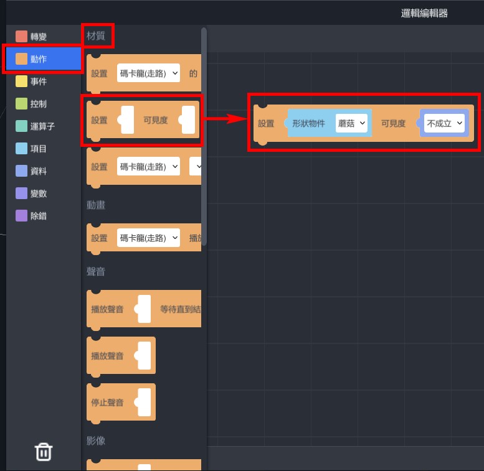The image size is (484, 471).
Task: Click the toolbox vertical scrollbar
Action: click(x=204, y=137)
